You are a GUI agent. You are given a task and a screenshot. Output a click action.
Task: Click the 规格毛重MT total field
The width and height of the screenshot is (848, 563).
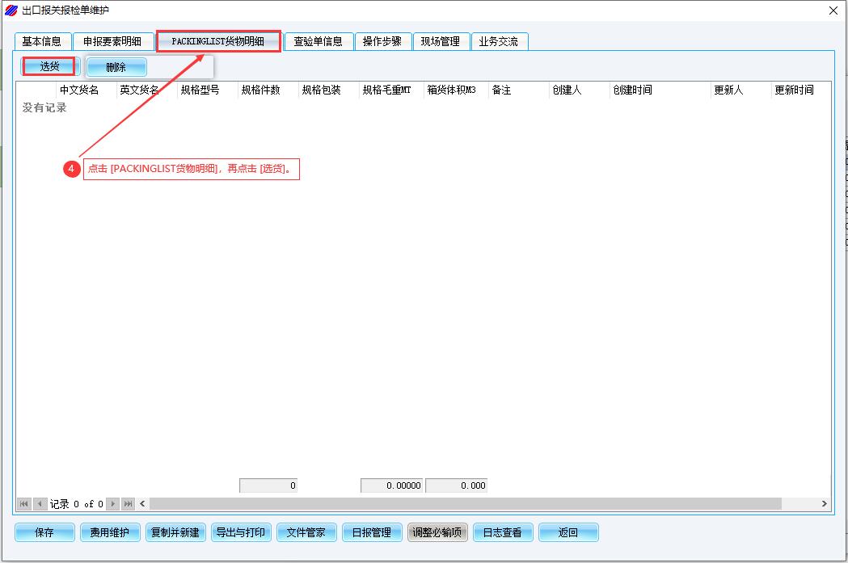click(391, 485)
